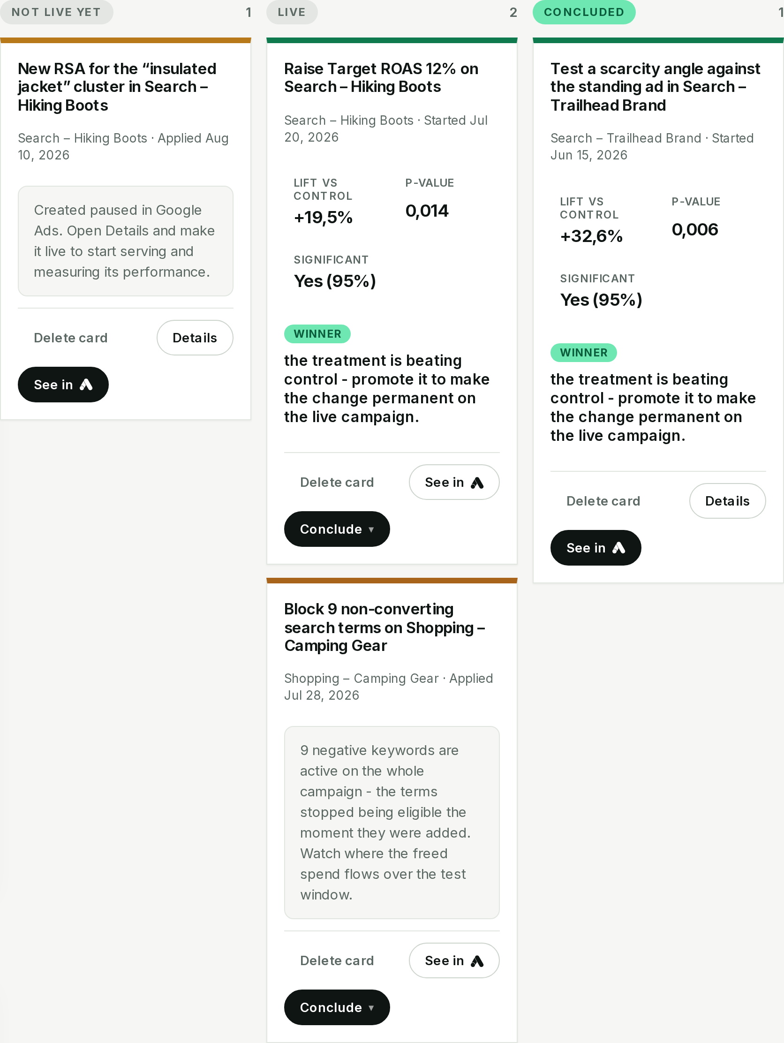Screen dimensions: 784x1043
Task: Delete the Raise Target ROAS 12% card
Action: pos(337,482)
